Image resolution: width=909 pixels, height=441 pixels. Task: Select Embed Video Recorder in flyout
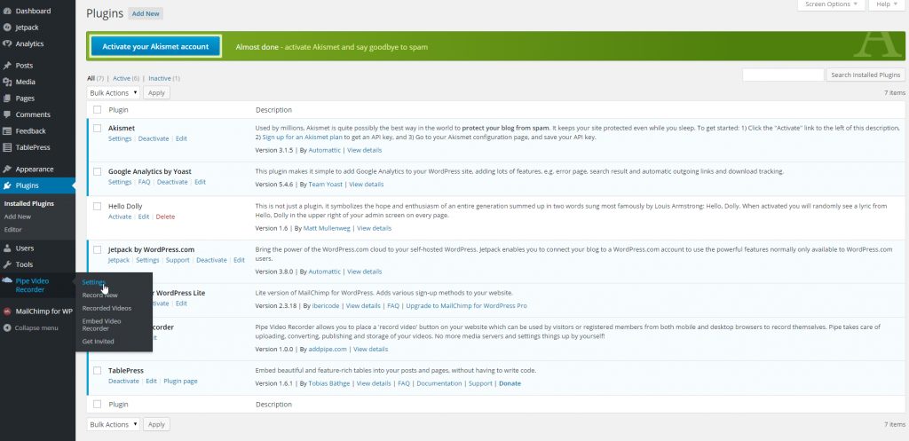point(101,325)
